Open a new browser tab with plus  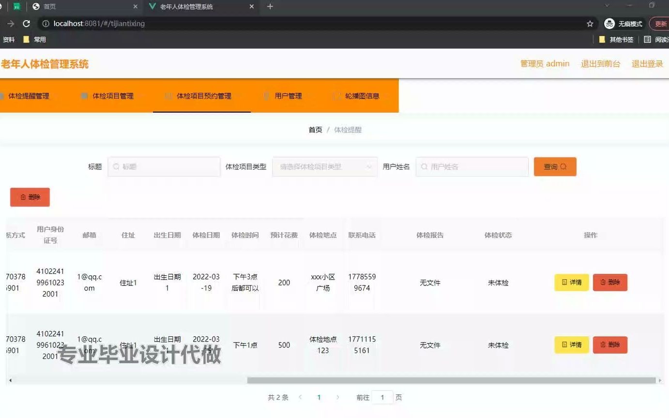pos(270,6)
